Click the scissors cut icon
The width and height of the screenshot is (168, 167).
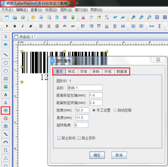coord(83,17)
